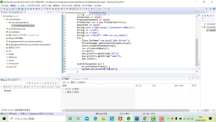
Task: Click the Boot Dashboard green circle toolbar icon
Action: (x=22, y=9)
